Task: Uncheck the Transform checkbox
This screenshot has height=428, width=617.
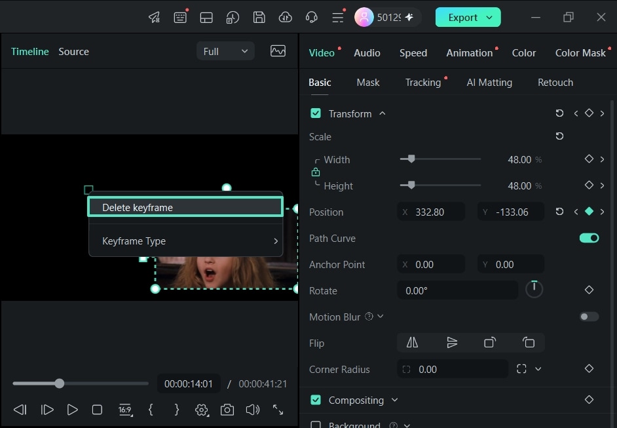Action: [316, 113]
